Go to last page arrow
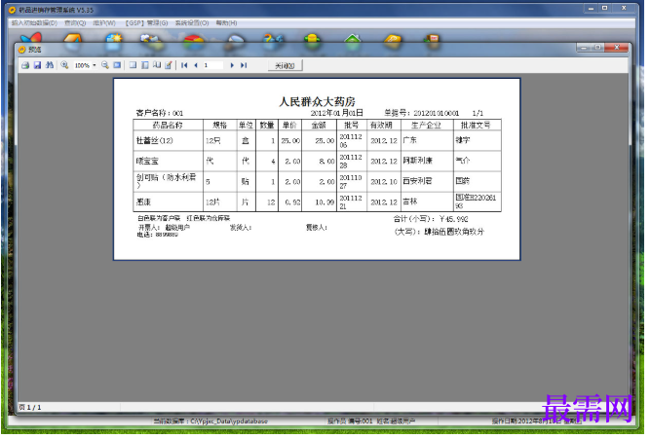Image resolution: width=651 pixels, height=439 pixels. click(244, 65)
